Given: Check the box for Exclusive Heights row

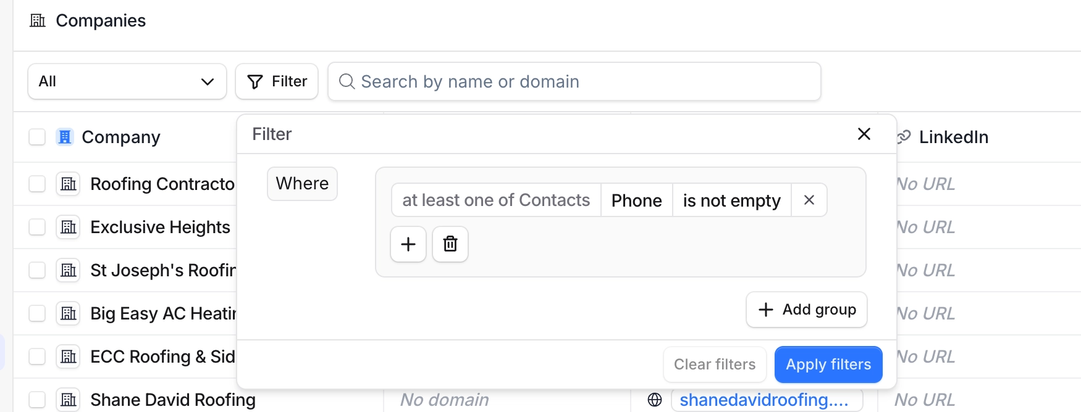Looking at the screenshot, I should click(37, 227).
